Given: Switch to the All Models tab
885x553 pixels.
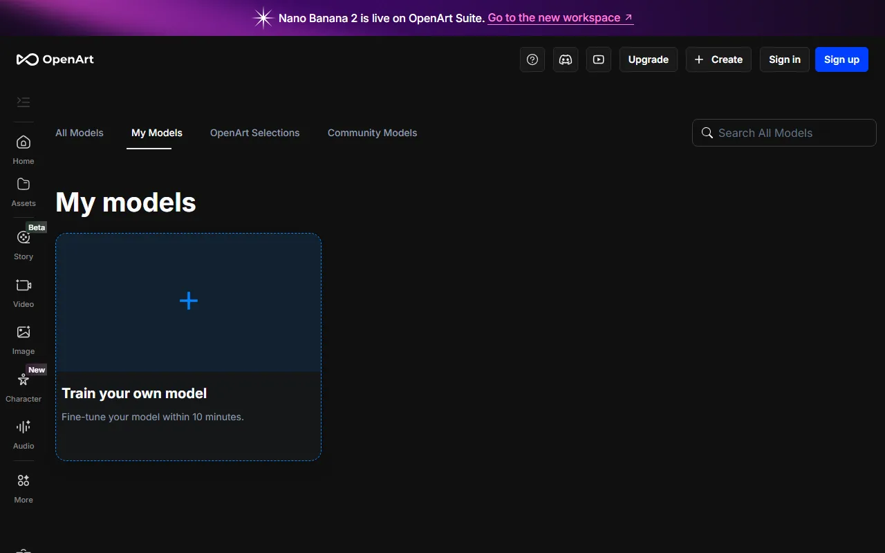Looking at the screenshot, I should pos(80,133).
